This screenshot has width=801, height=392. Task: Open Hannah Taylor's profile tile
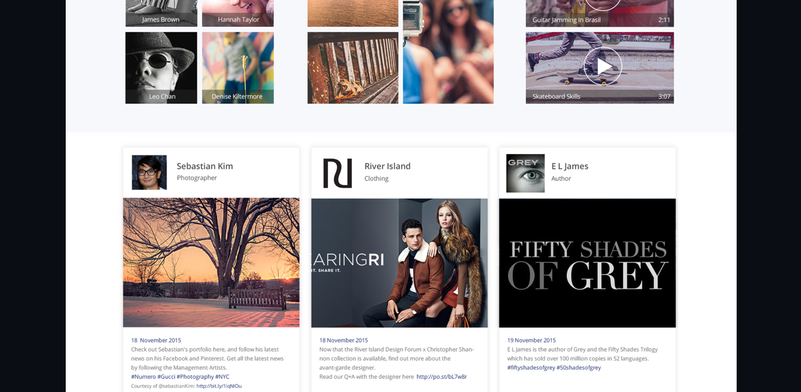(x=238, y=12)
